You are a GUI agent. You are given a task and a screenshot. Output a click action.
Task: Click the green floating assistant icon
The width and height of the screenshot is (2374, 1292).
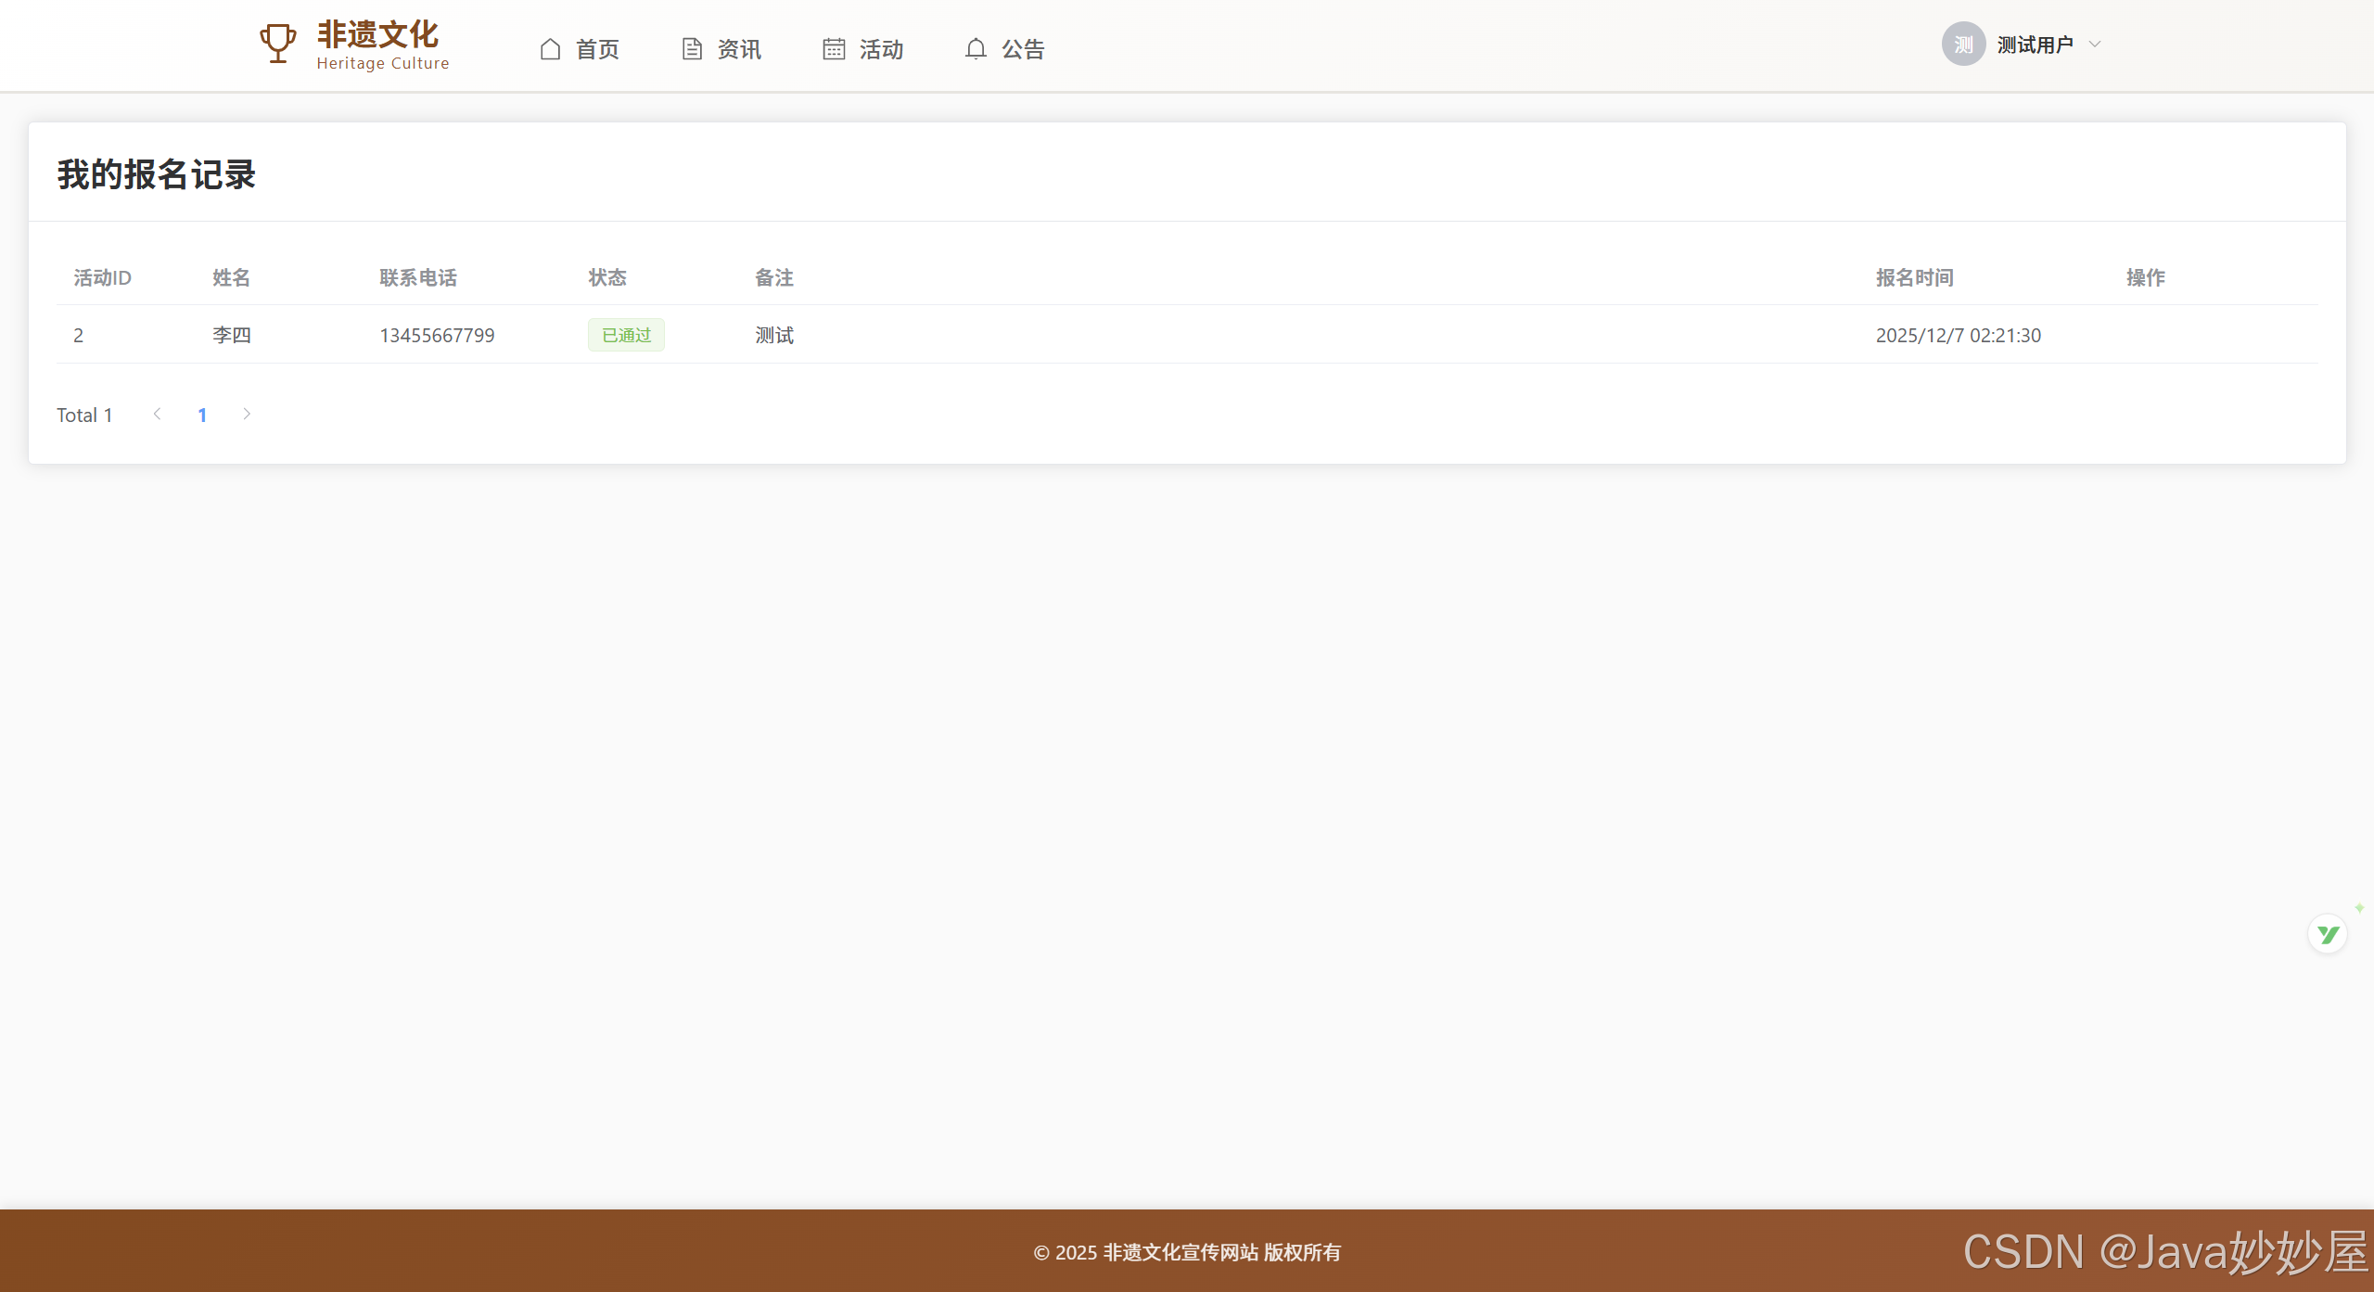(x=2328, y=934)
